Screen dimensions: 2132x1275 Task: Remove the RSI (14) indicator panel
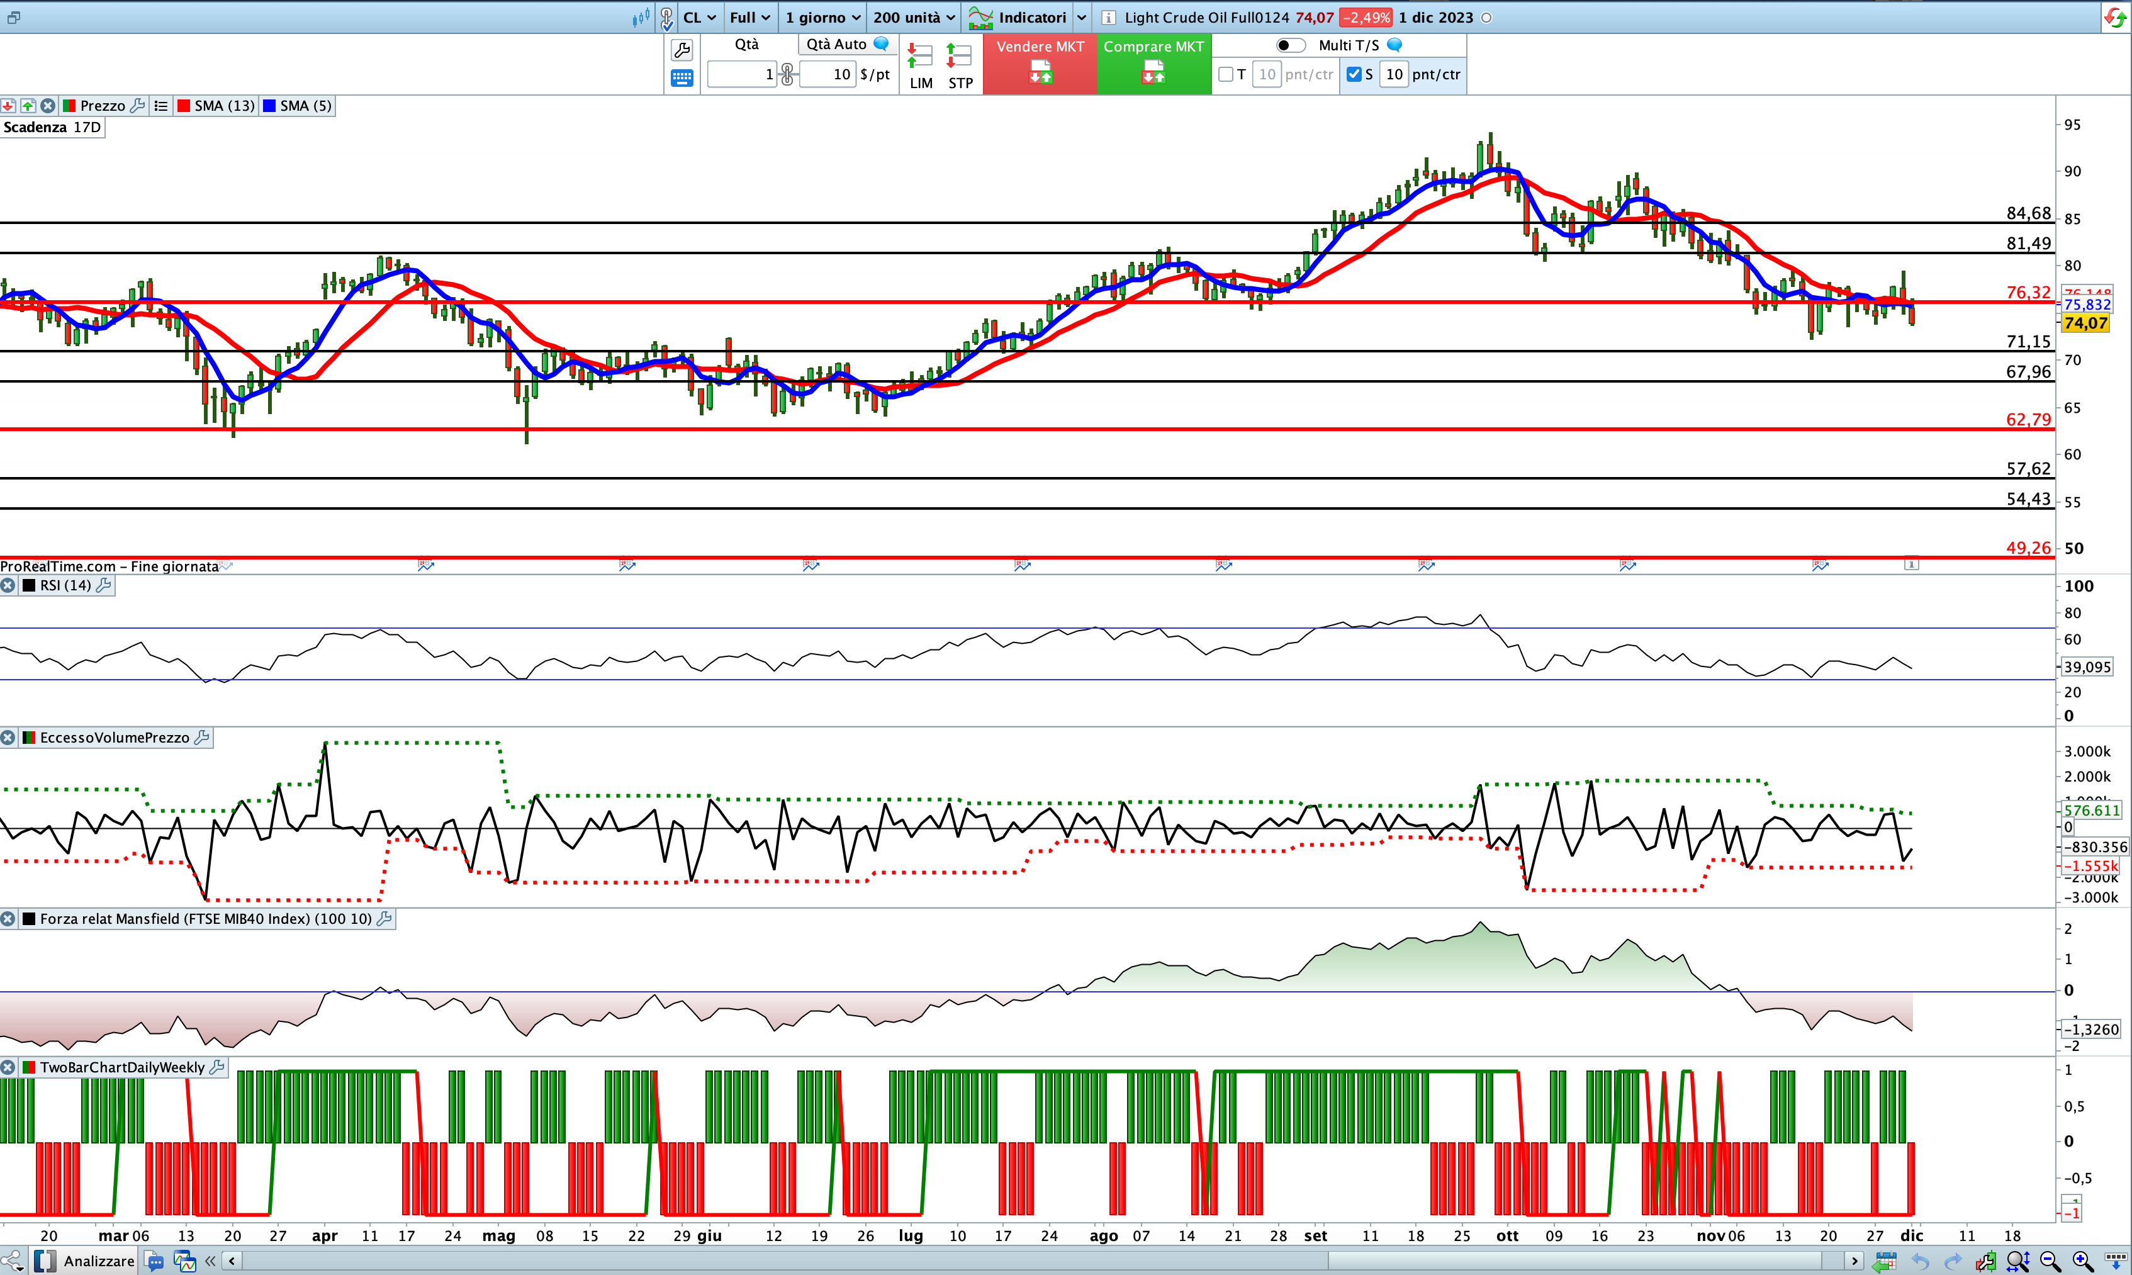pos(8,585)
